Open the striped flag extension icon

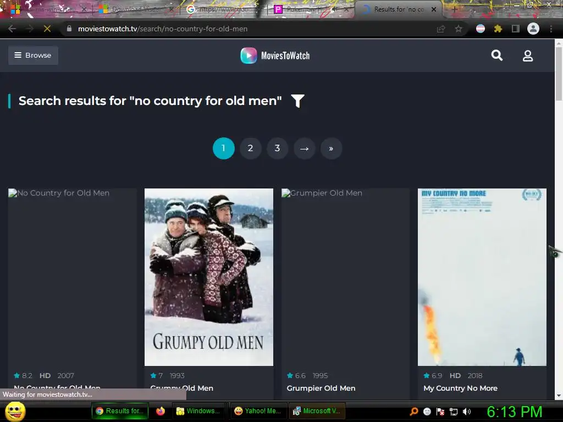(481, 29)
